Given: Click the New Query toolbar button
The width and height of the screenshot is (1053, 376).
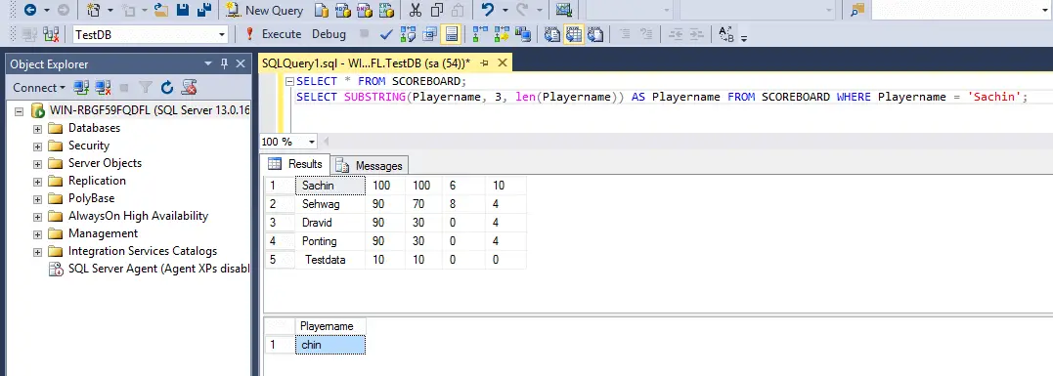Looking at the screenshot, I should click(265, 10).
